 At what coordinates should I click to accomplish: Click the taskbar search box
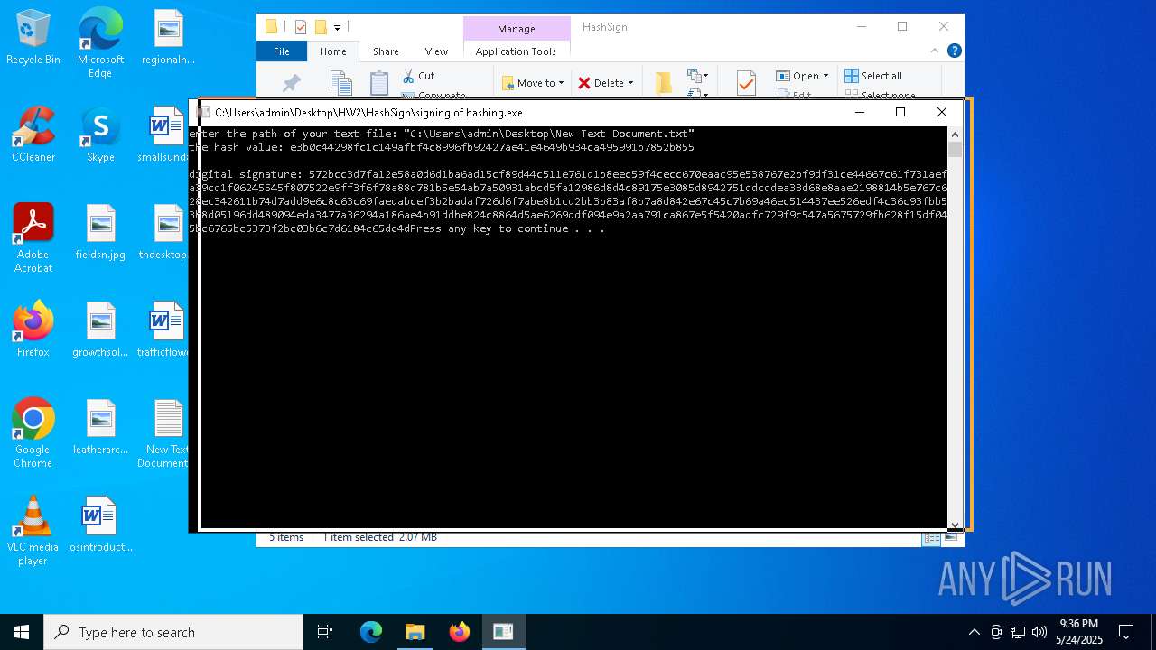[x=173, y=632]
